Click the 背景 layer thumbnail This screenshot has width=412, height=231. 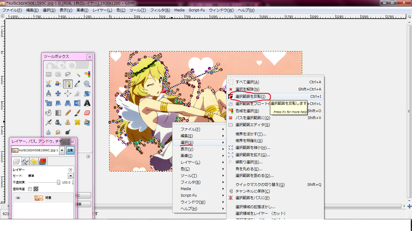pyautogui.click(x=39, y=198)
